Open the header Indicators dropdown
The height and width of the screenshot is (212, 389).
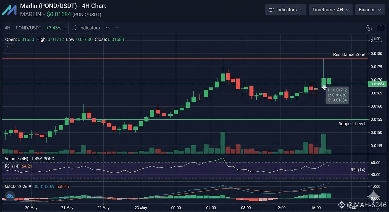coord(286,10)
